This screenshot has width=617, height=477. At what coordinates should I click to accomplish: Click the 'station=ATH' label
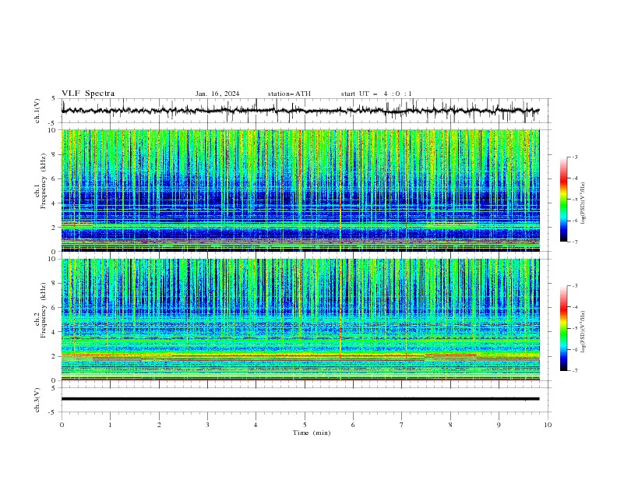(289, 94)
